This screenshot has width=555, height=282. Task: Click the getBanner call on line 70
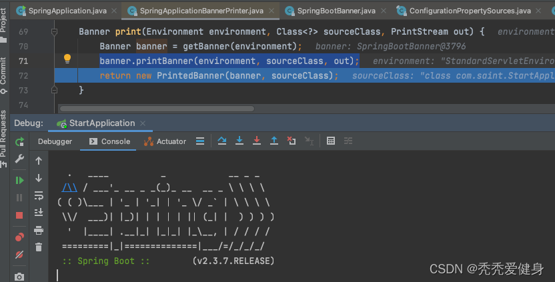pos(206,47)
